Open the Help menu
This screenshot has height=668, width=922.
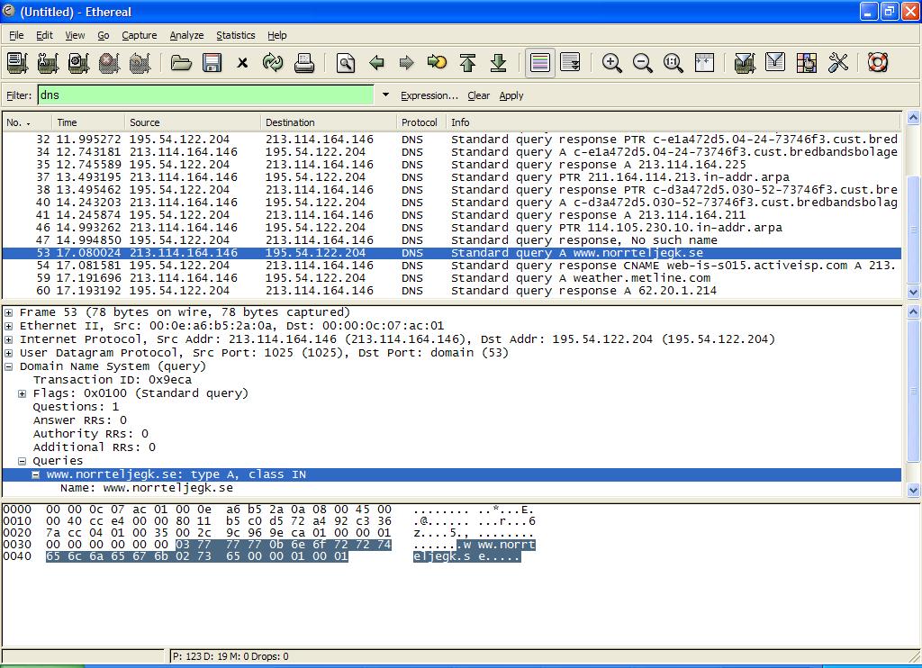coord(277,35)
